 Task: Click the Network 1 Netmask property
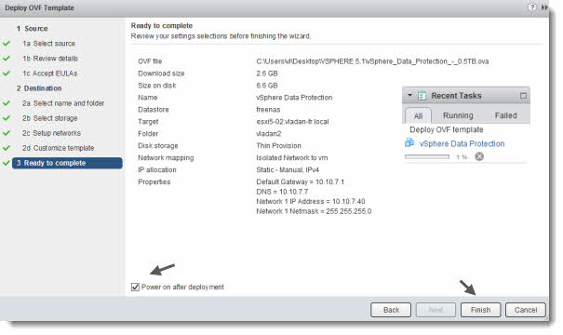pyautogui.click(x=314, y=211)
